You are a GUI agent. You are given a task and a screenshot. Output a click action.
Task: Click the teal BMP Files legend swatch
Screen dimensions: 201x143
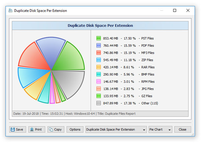[98, 74]
